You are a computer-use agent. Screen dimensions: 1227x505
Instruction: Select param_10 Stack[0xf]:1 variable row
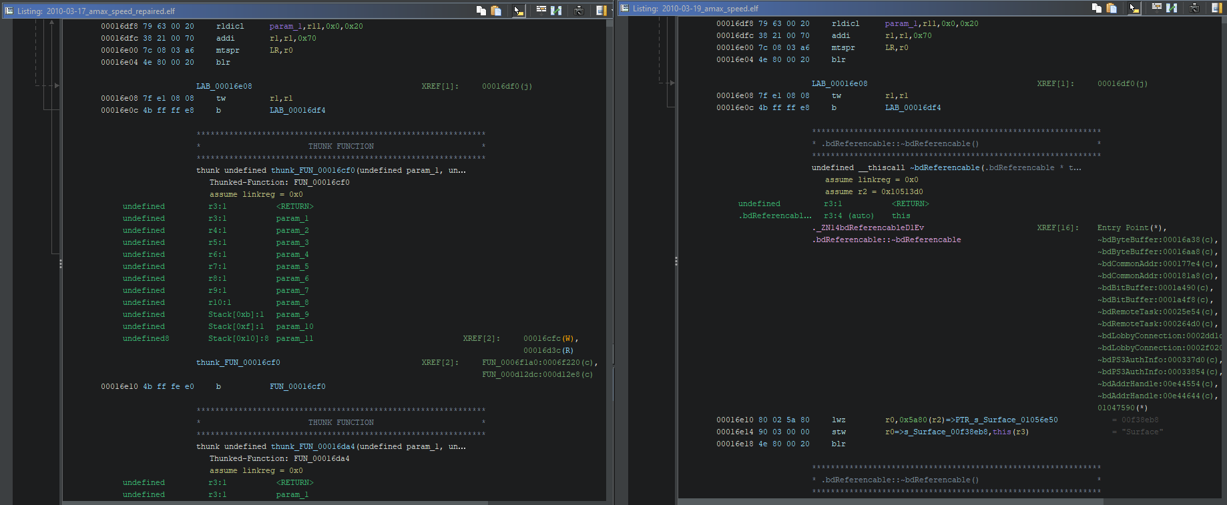[218, 327]
